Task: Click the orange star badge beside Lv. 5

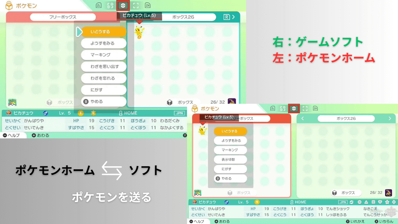Action: tap(93, 113)
